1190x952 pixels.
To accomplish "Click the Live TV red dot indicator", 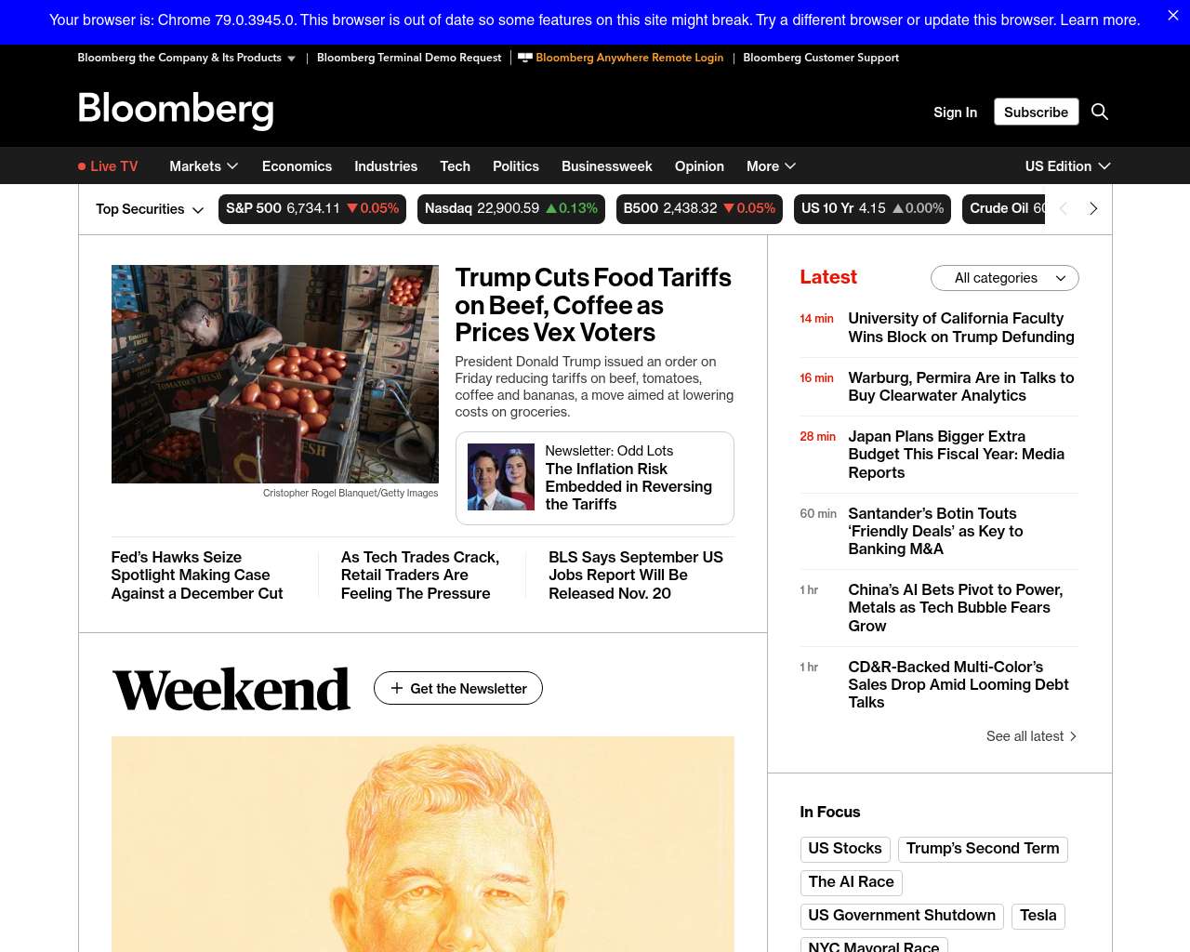I will coord(82,166).
